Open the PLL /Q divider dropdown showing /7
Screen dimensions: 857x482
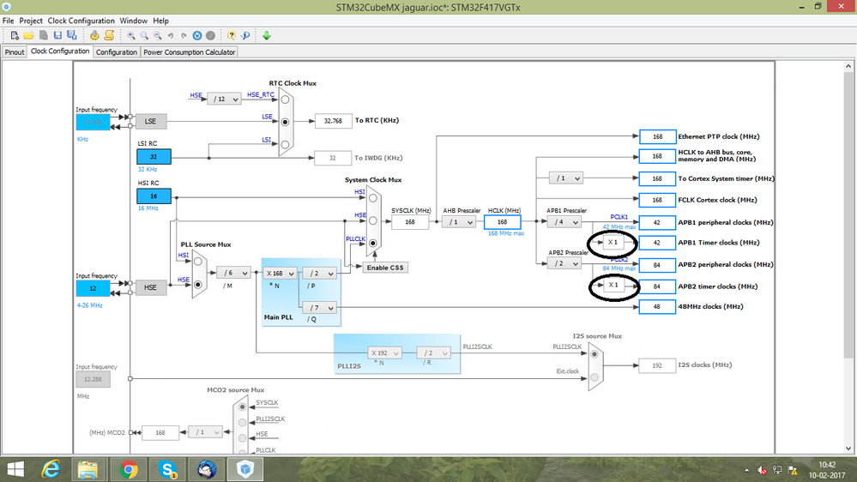coord(319,308)
